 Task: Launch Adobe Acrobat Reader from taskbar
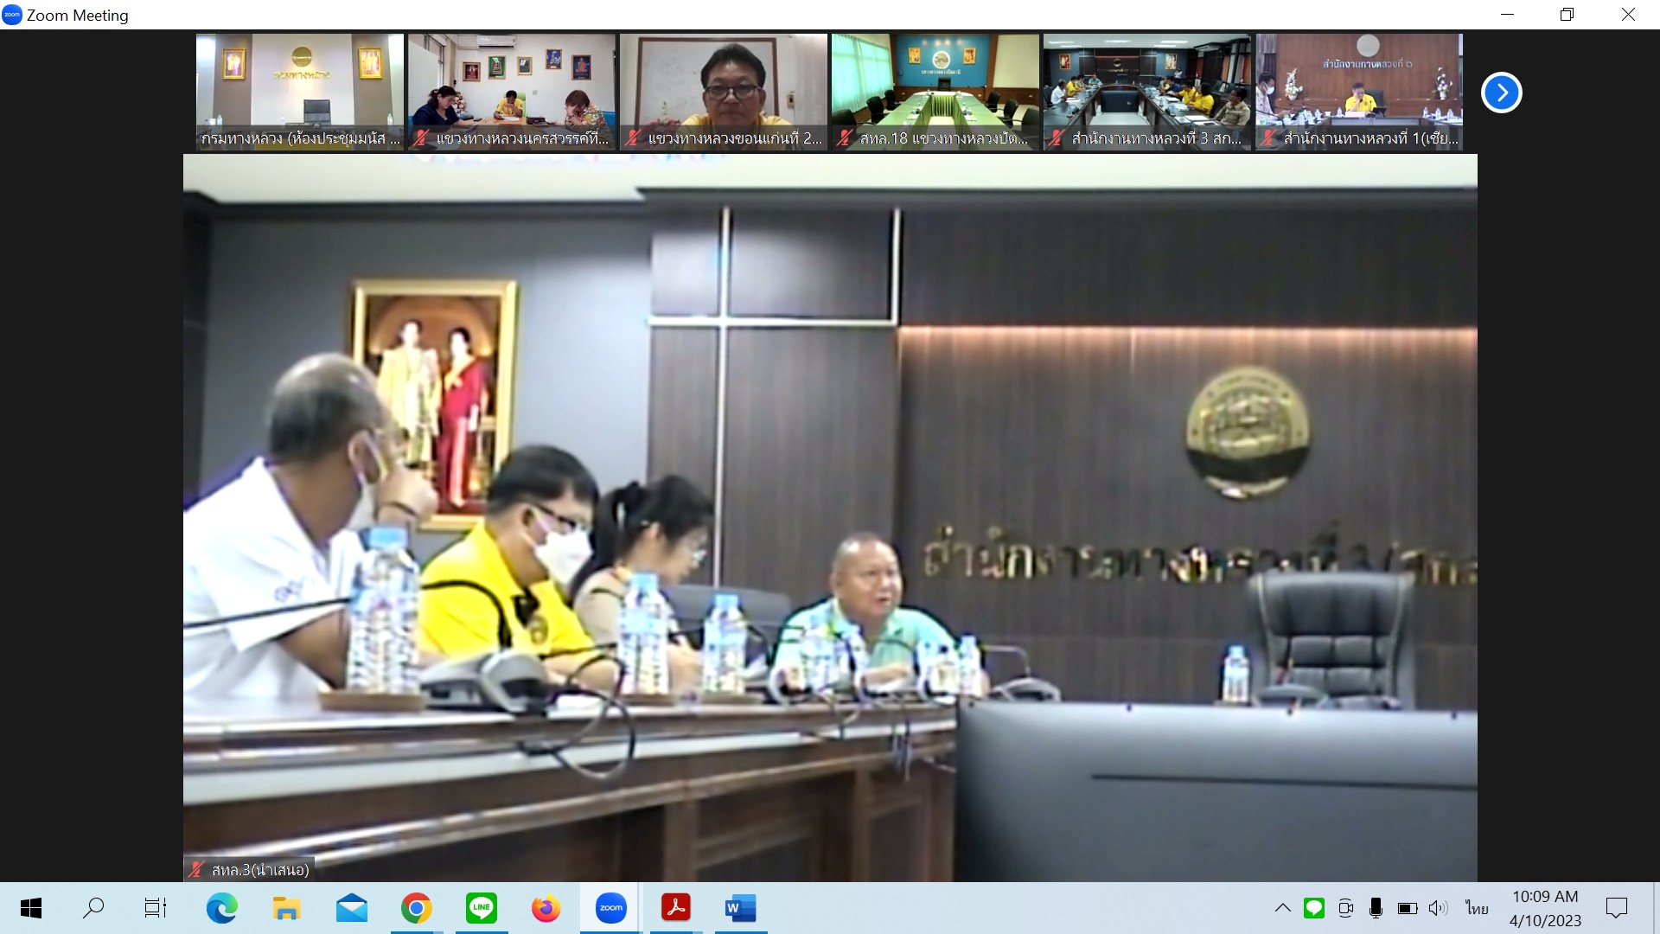tap(675, 908)
